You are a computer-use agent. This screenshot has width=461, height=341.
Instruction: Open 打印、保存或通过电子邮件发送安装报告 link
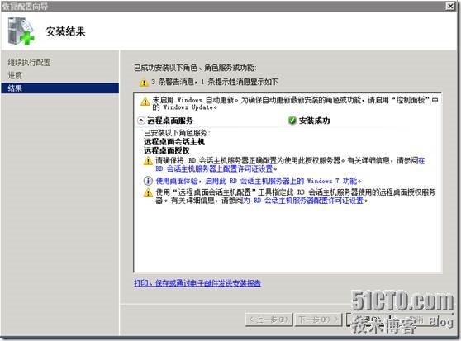tap(197, 283)
